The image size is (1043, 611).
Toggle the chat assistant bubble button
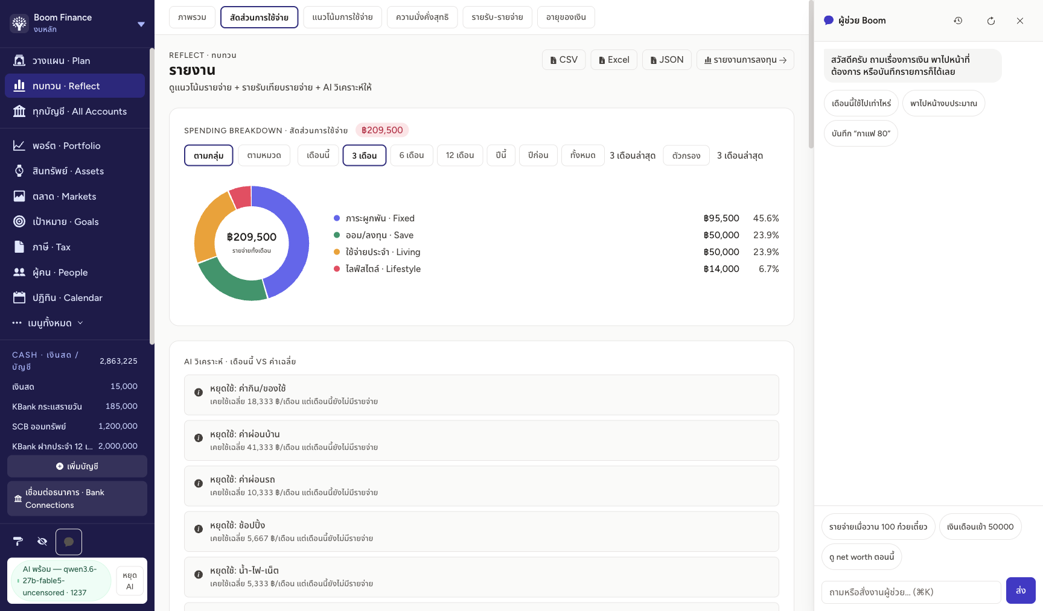[69, 542]
